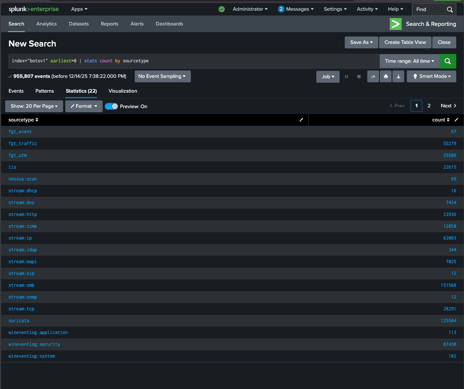Viewport: 464px width, 389px height.
Task: Go to results page 2
Action: coord(429,106)
